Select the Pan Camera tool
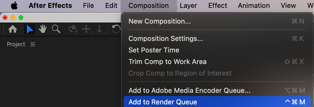The height and width of the screenshot is (107, 314). point(86,29)
